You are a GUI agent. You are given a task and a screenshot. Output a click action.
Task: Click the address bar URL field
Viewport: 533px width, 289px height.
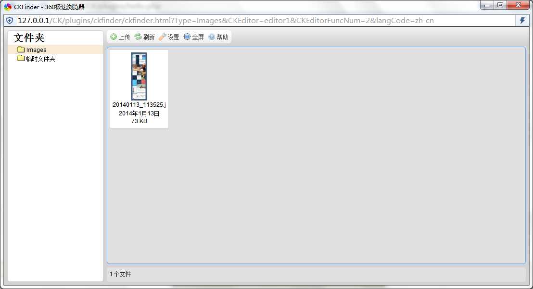tap(266, 20)
